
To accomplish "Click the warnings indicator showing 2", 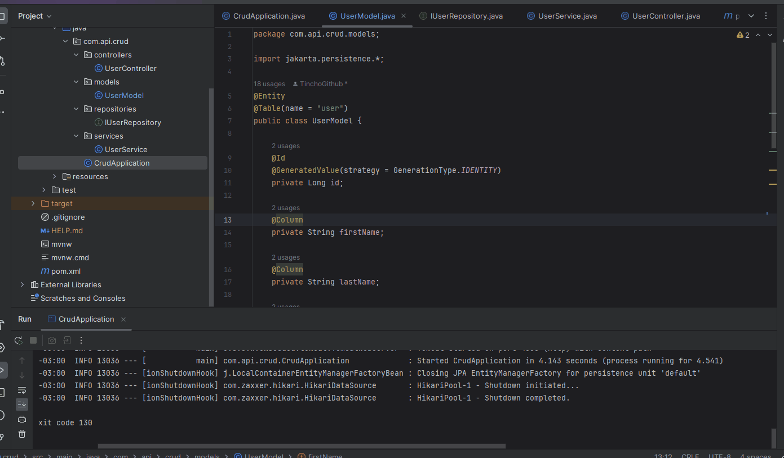I will pos(743,35).
